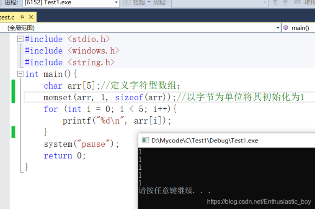Open the main() member dropdown
315x209 pixels.
[x=299, y=28]
